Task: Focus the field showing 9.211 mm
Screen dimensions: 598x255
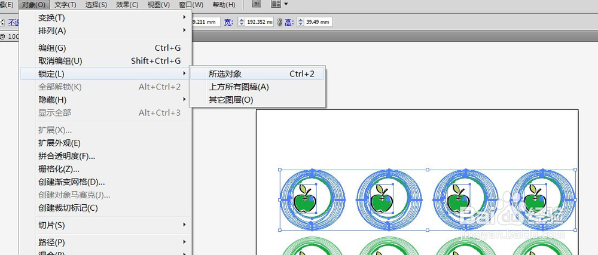Action: click(206, 22)
